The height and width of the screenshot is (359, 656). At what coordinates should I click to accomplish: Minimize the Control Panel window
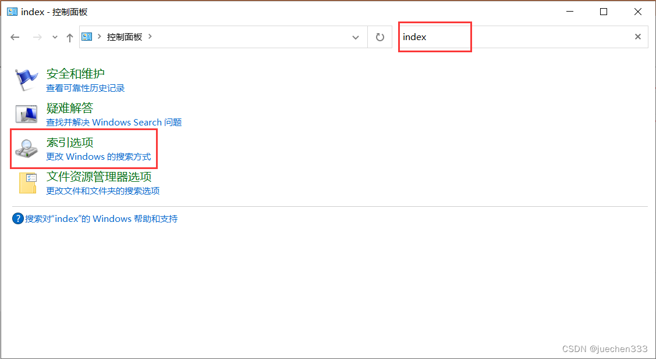pos(569,12)
